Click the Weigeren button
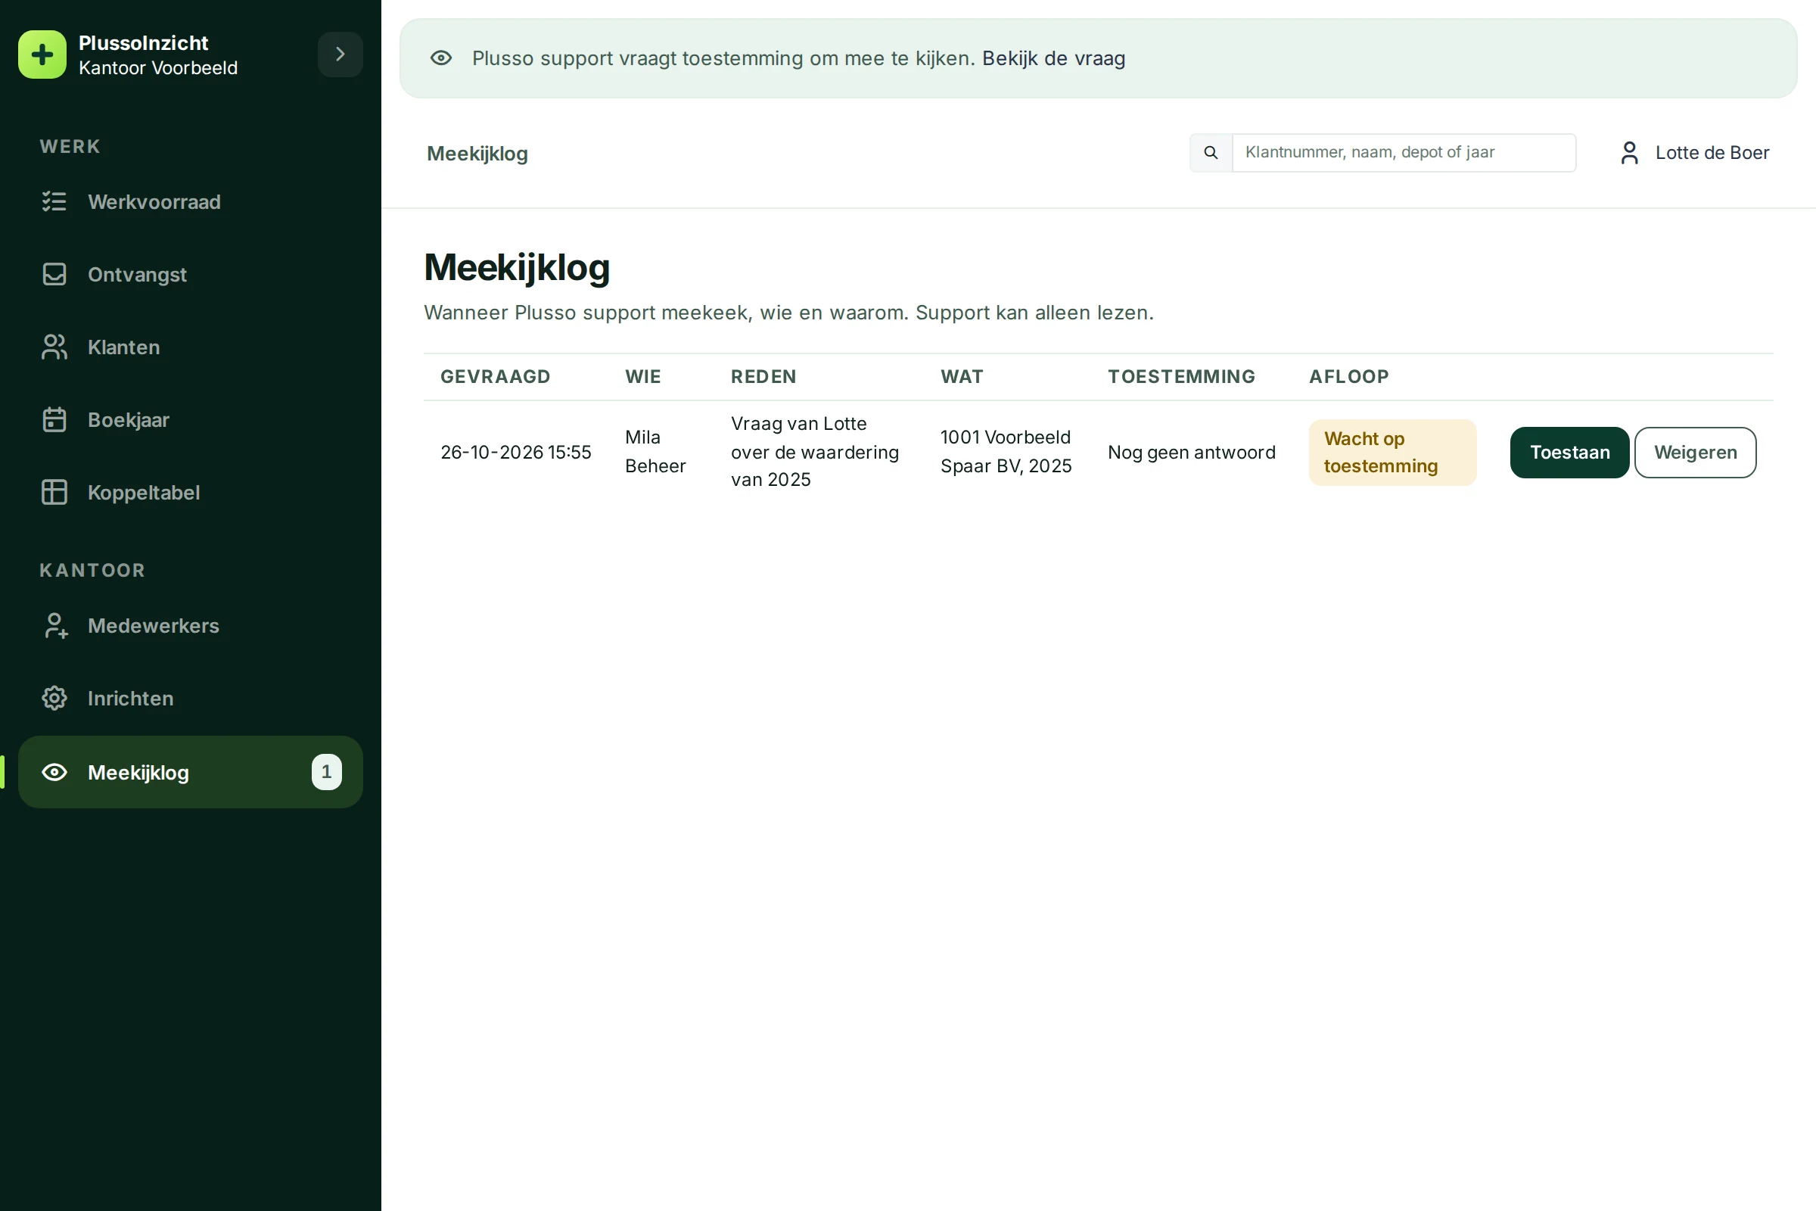The height and width of the screenshot is (1211, 1816). tap(1696, 453)
